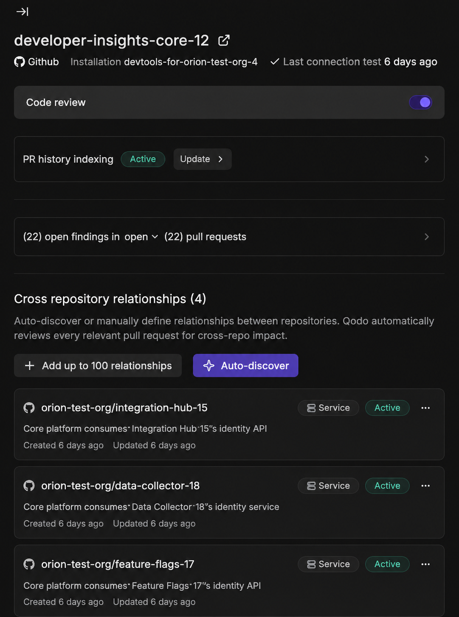Click the installation name devtools-for-orion-test-org-4
The image size is (459, 617).
[x=191, y=62]
